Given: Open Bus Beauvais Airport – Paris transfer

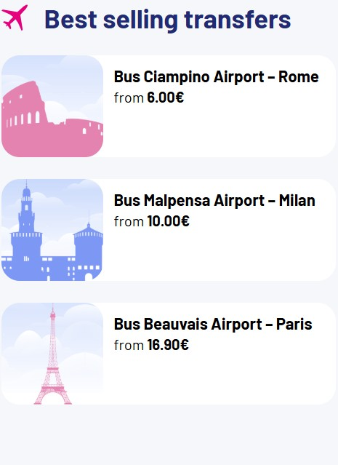Looking at the screenshot, I should pos(213,324).
